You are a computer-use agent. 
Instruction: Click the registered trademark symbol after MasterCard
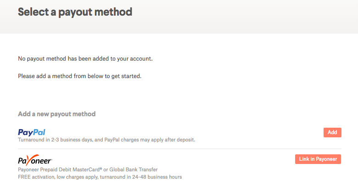100,169
